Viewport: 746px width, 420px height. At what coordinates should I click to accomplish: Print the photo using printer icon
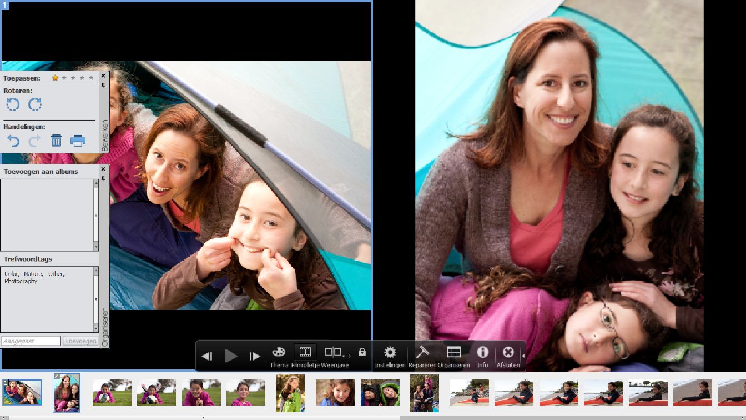(78, 141)
